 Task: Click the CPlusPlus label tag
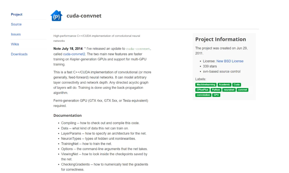(x=202, y=90)
